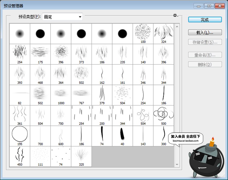Viewport: 228px width, 180px height.
Task: Select the sparse black dots brush 74
Action: 61,156
